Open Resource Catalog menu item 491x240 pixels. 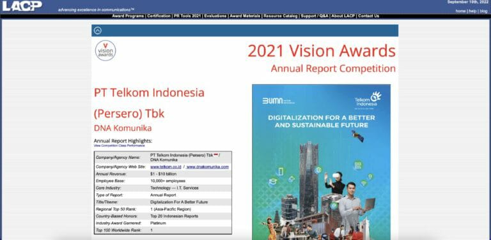(x=281, y=16)
